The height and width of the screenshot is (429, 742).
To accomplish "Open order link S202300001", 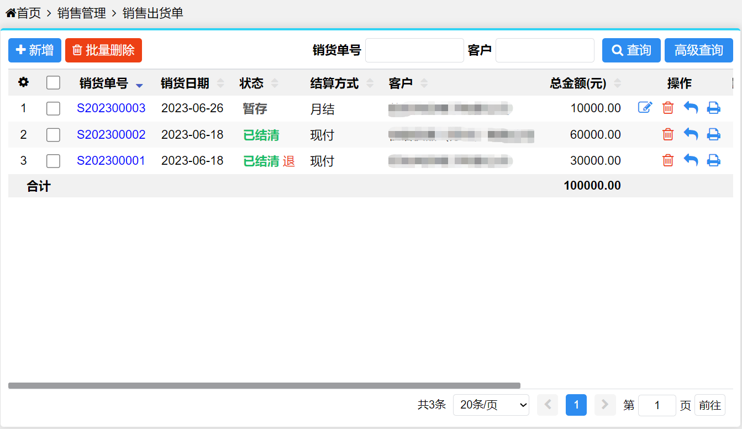I will pos(111,160).
